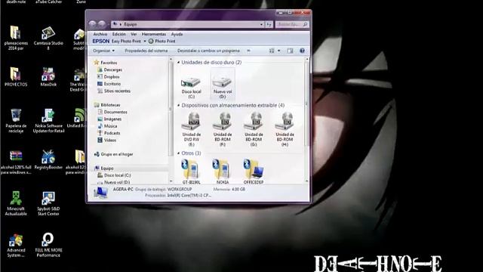Select Podcasts library

(x=109, y=133)
